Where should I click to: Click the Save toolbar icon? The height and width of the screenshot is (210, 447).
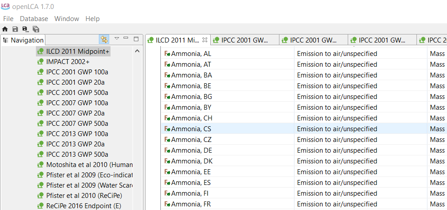point(15,29)
